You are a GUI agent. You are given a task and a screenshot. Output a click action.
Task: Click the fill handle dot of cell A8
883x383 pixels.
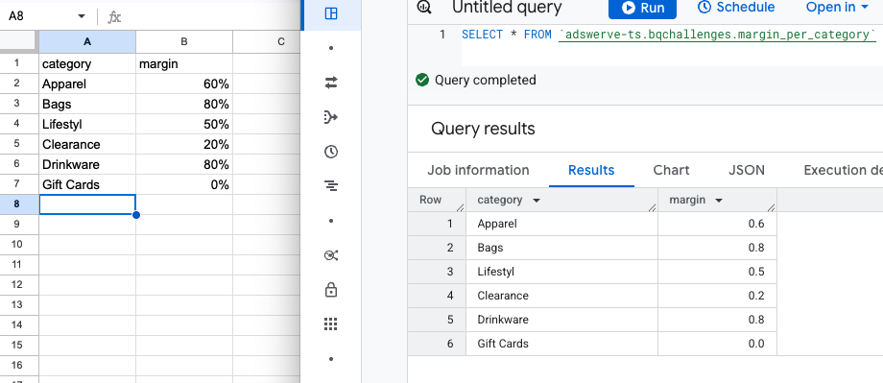[x=135, y=215]
